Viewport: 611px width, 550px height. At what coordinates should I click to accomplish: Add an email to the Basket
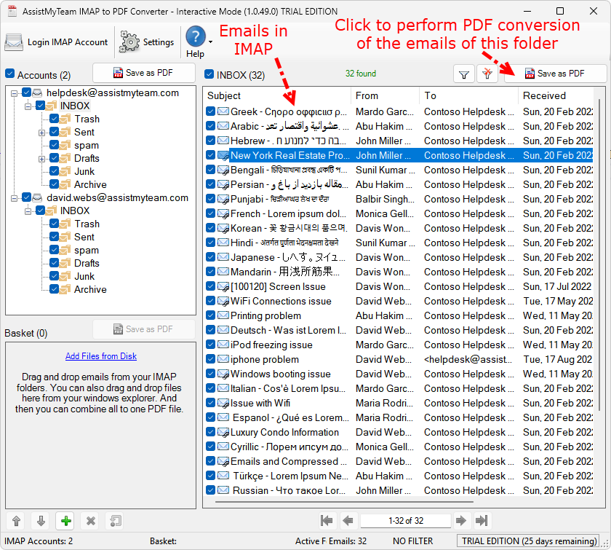(x=65, y=521)
